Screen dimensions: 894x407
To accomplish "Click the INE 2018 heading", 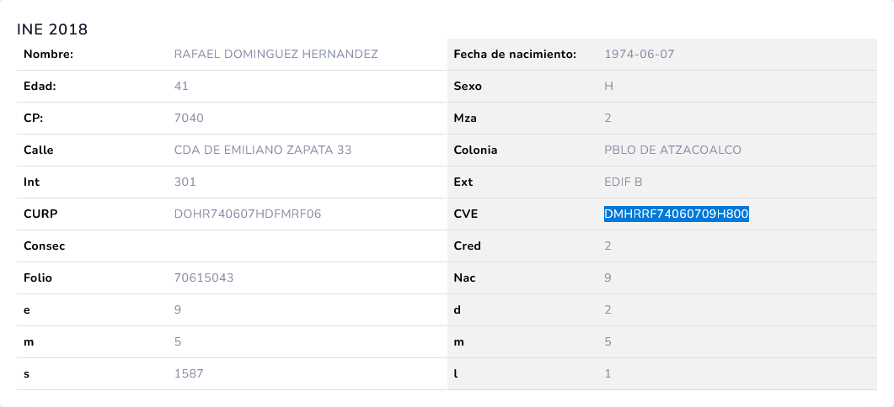I will tap(52, 29).
